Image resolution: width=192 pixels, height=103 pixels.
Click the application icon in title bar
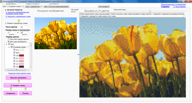pos(1,2)
